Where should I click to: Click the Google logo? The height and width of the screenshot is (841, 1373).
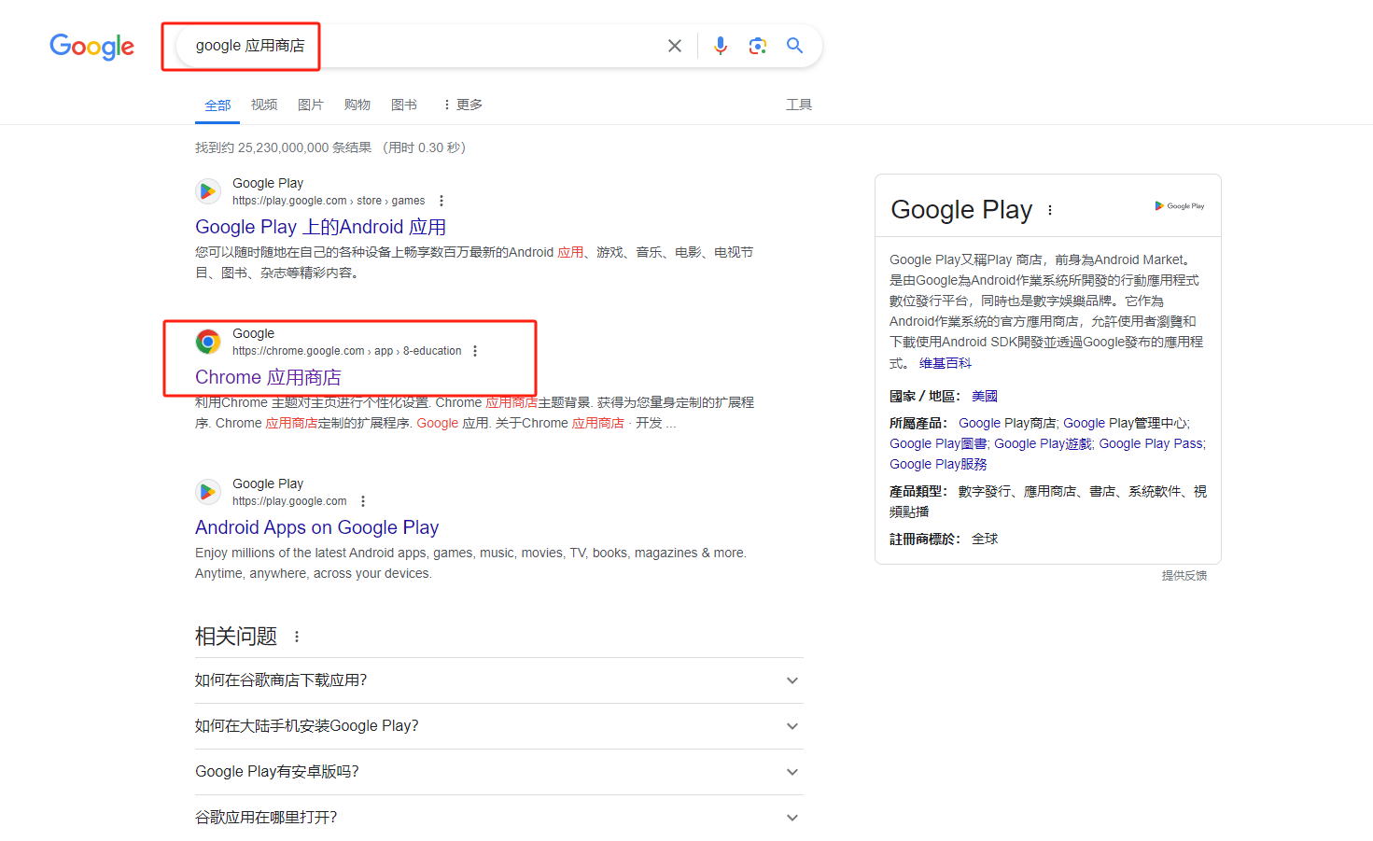[91, 46]
